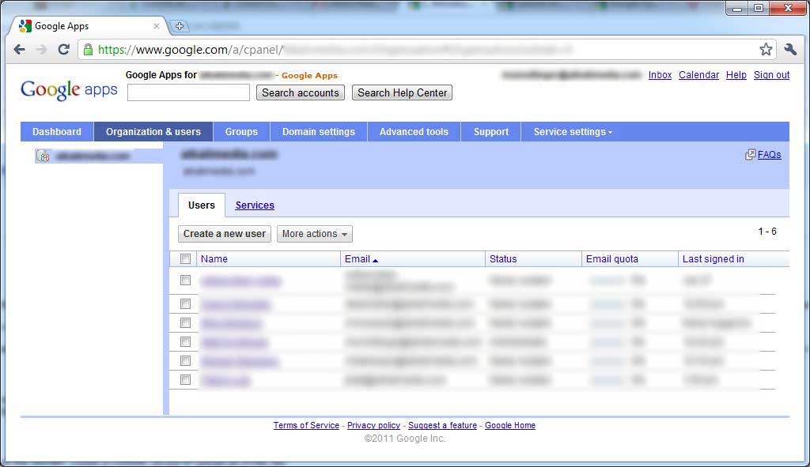Open the Calendar link
Image resolution: width=810 pixels, height=467 pixels.
699,75
